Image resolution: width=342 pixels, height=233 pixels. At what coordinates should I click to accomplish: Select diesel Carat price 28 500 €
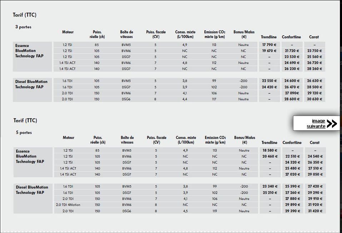point(314,87)
